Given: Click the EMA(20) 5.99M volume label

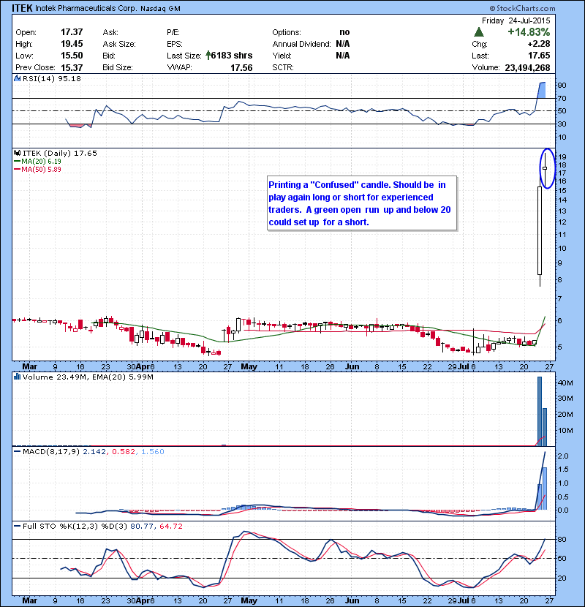Looking at the screenshot, I should [x=123, y=377].
